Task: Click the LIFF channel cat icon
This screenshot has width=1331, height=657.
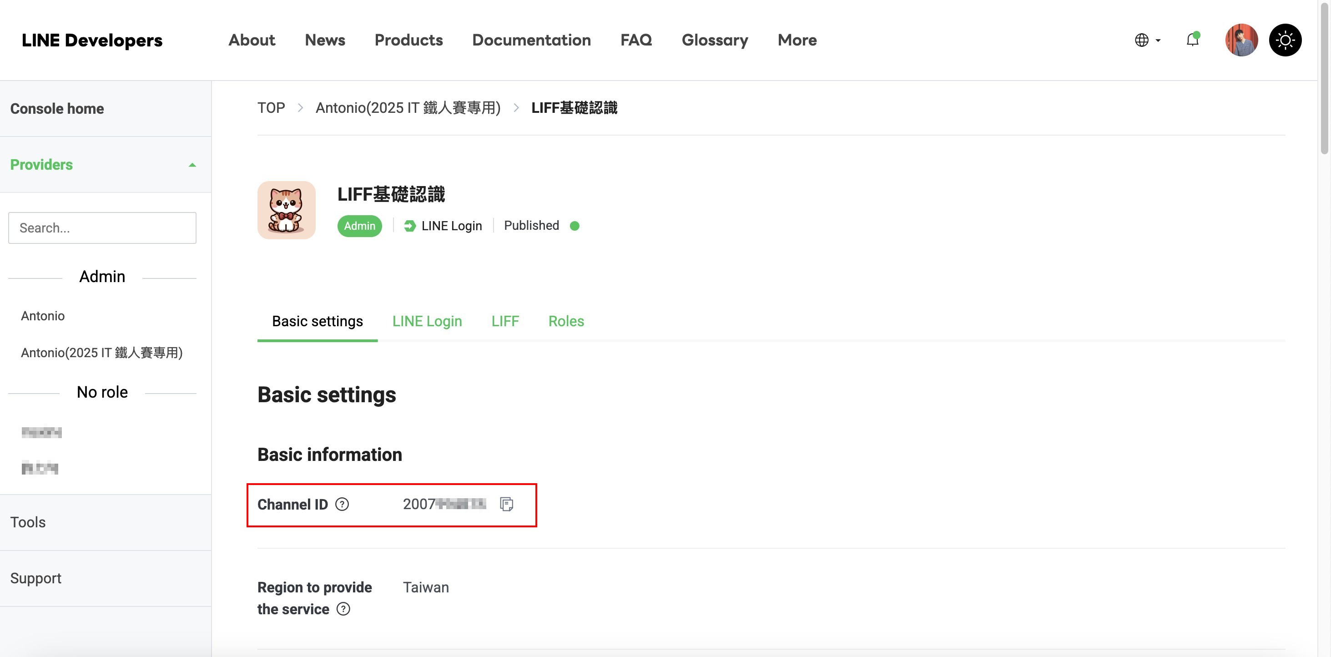Action: coord(286,210)
